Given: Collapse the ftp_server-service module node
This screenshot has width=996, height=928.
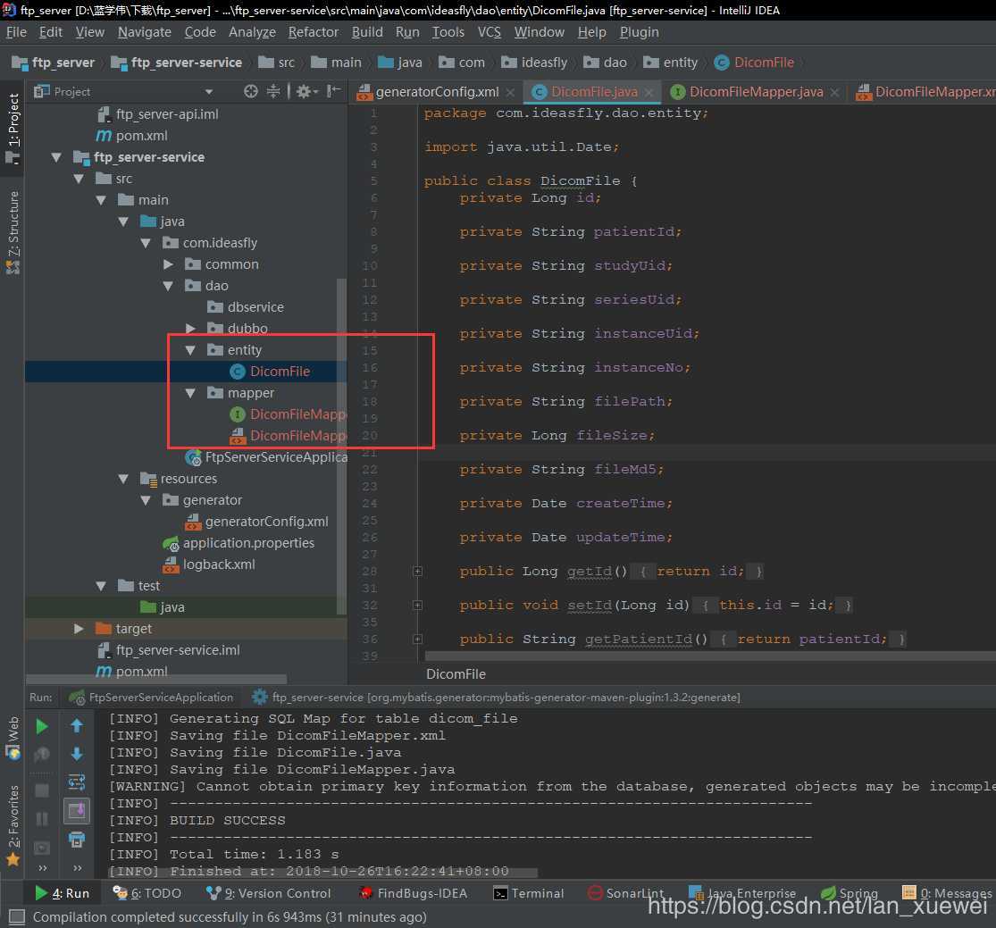Looking at the screenshot, I should coord(56,157).
